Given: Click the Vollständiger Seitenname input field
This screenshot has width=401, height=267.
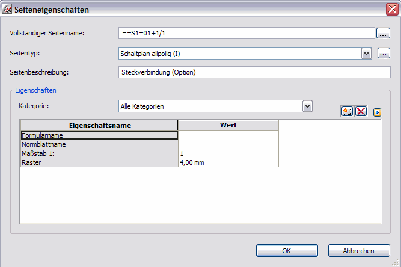Looking at the screenshot, I should coord(246,33).
